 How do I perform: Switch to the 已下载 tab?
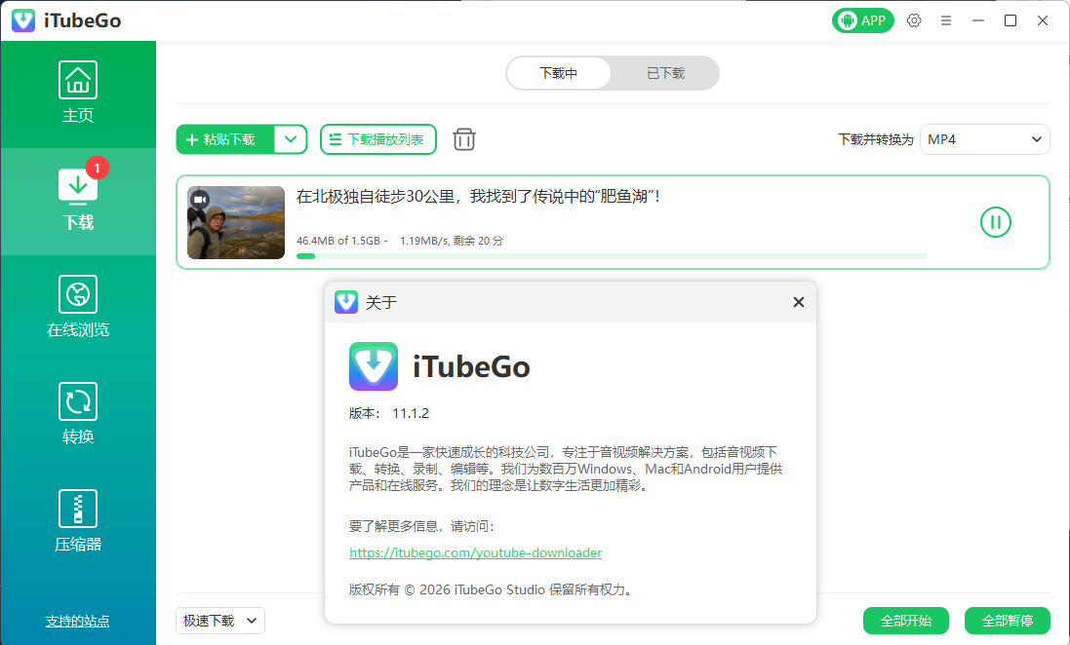[x=665, y=73]
